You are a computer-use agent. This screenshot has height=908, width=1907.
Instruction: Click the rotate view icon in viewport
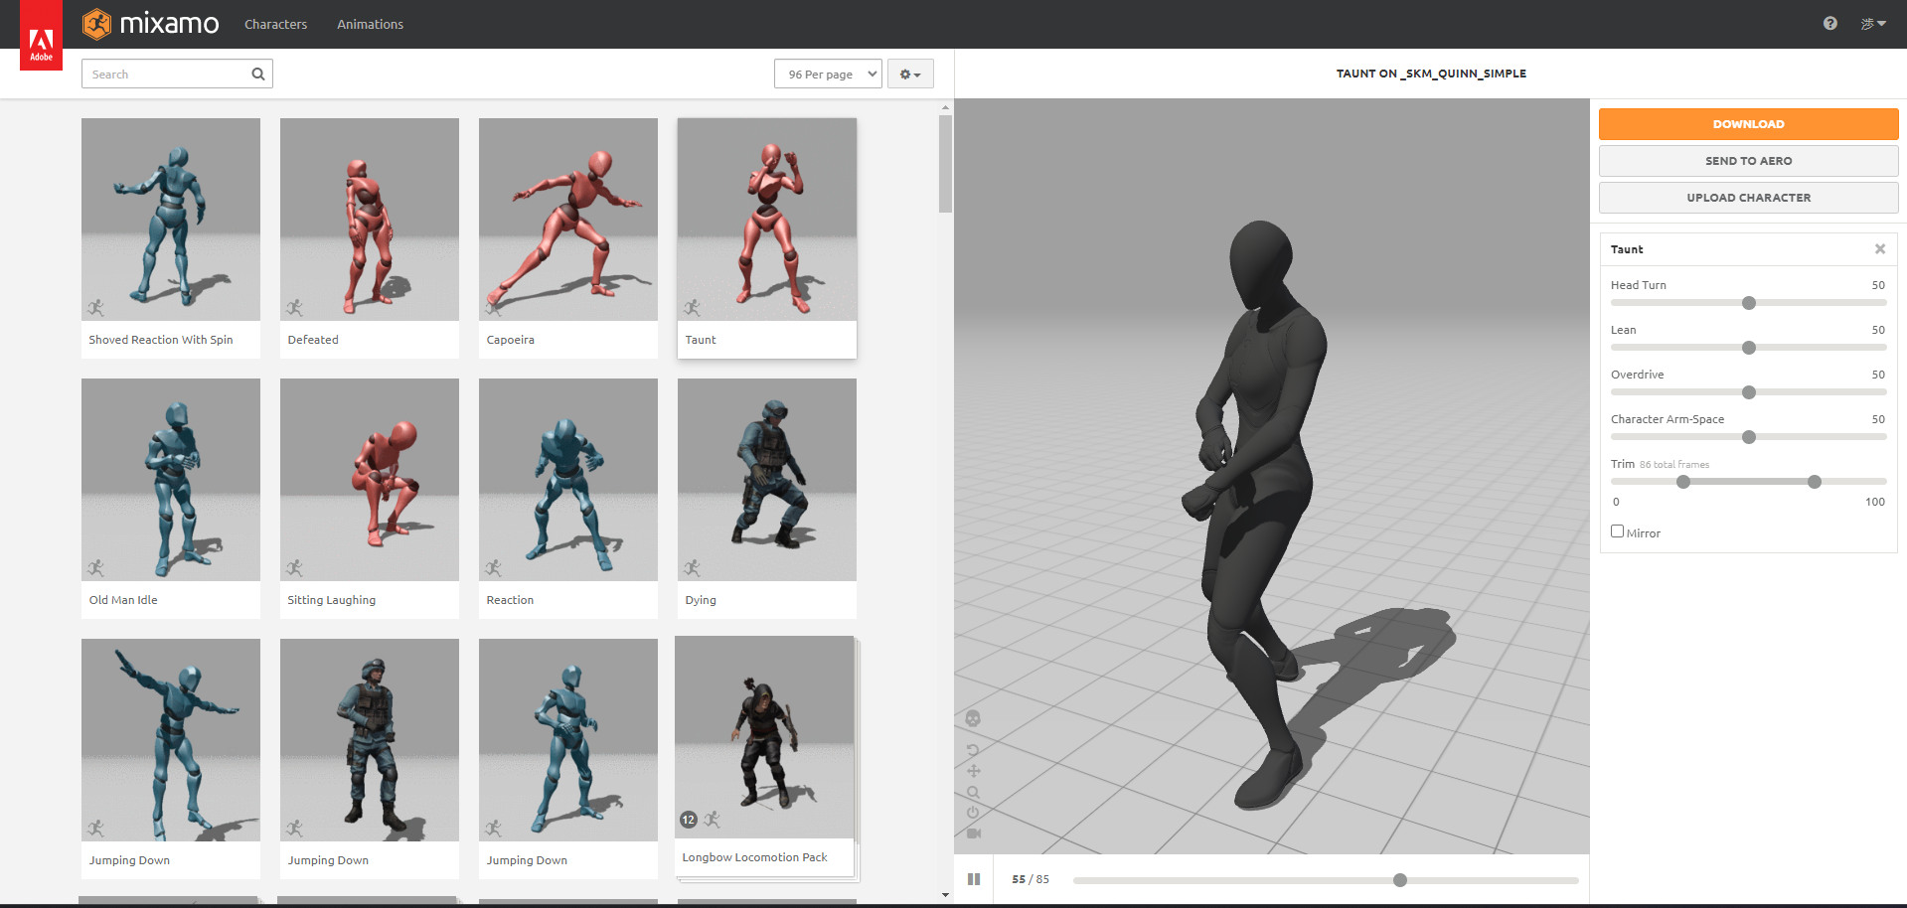point(973,750)
